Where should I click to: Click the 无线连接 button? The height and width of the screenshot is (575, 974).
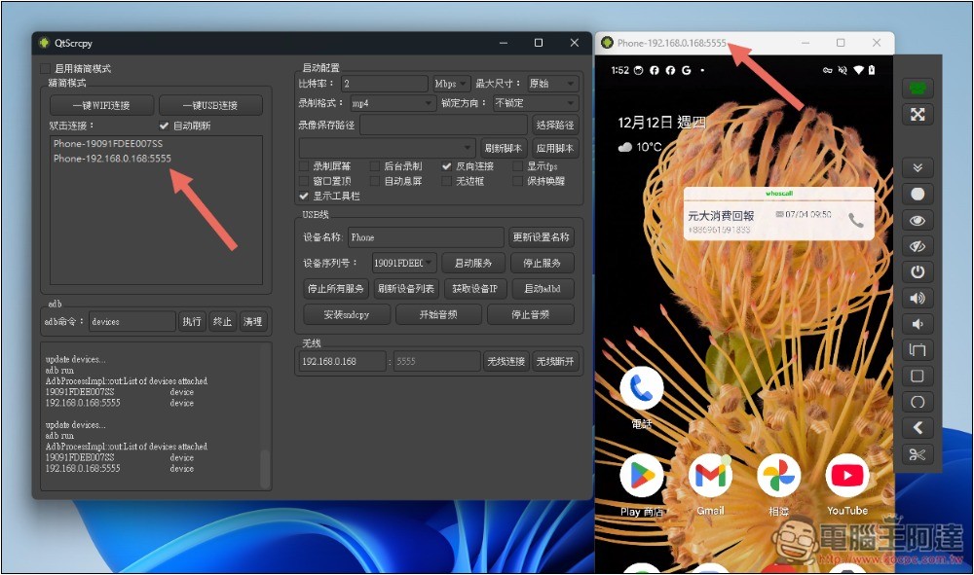click(x=506, y=361)
